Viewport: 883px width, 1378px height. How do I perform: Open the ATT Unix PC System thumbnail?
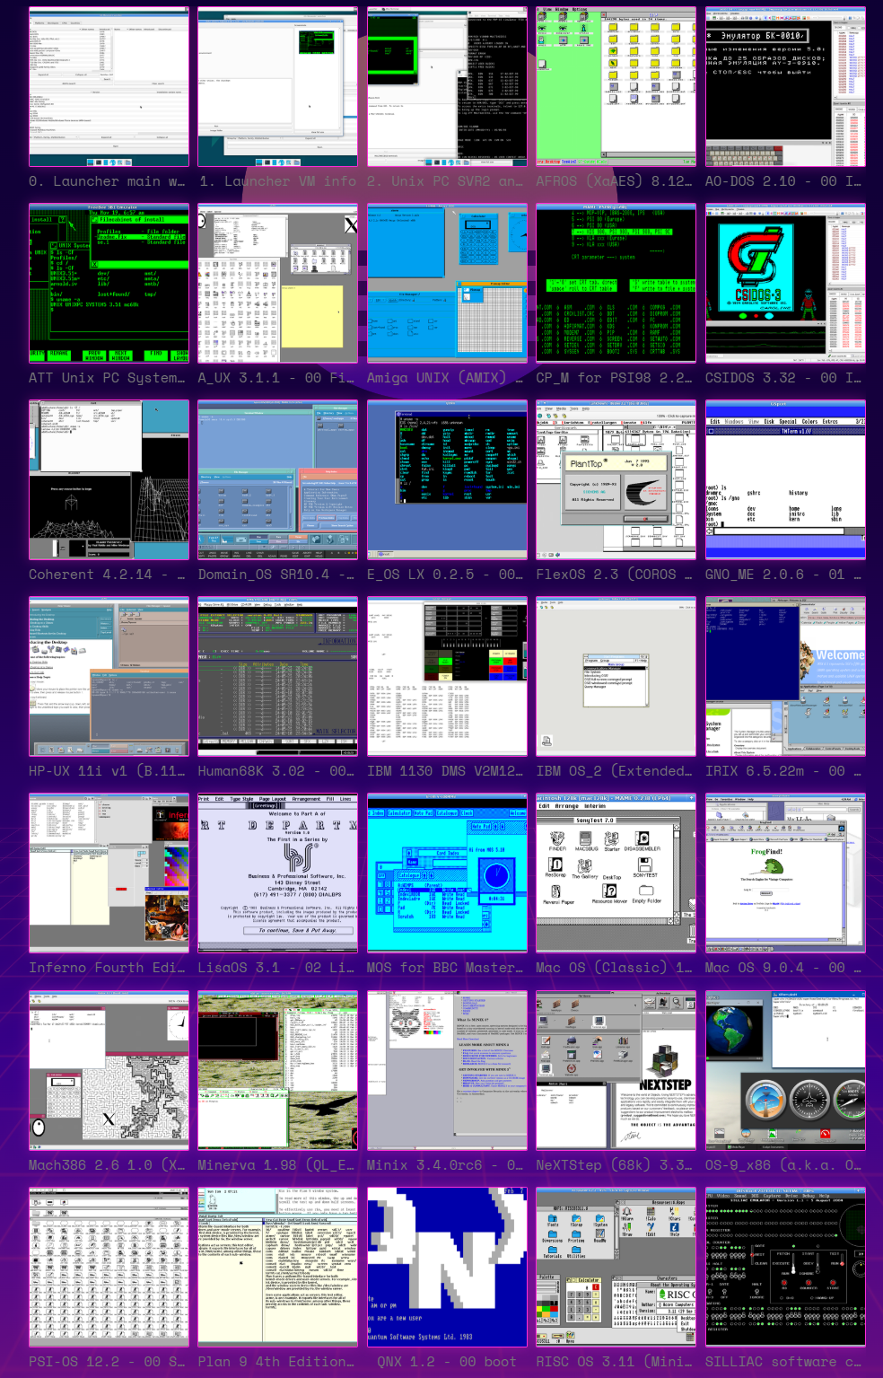pos(109,284)
